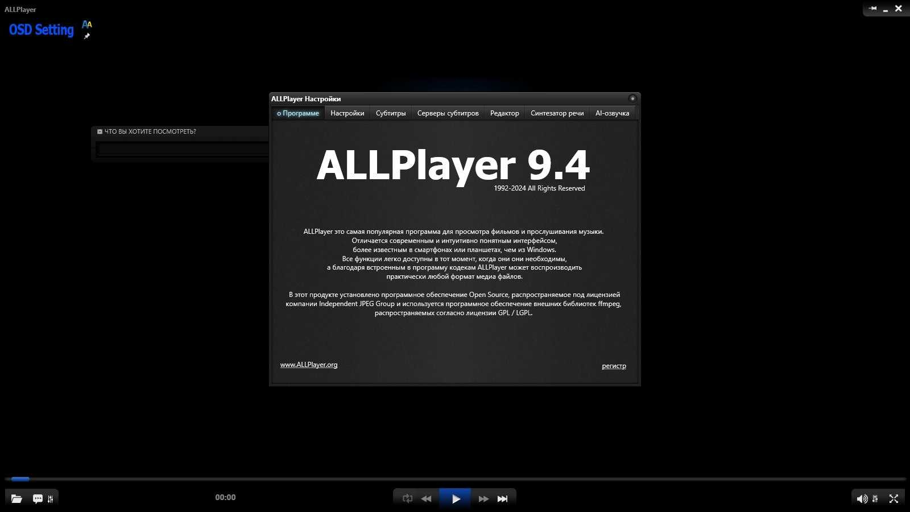Click the ALLPlayer title in the main window

coord(20,10)
